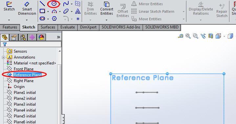Image resolution: width=236 pixels, height=124 pixels.
Task: Open the Smart Dimension dropdown arrow
Action: click(x=27, y=20)
